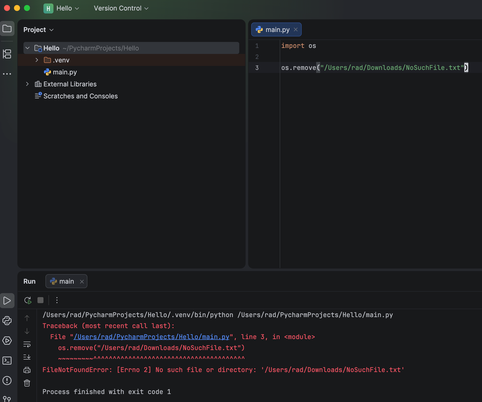
Task: Stop the running process
Action: [40, 300]
